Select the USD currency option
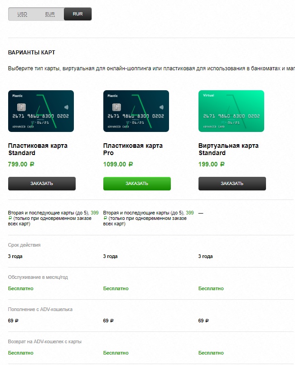Image resolution: width=295 pixels, height=365 pixels. click(x=22, y=14)
